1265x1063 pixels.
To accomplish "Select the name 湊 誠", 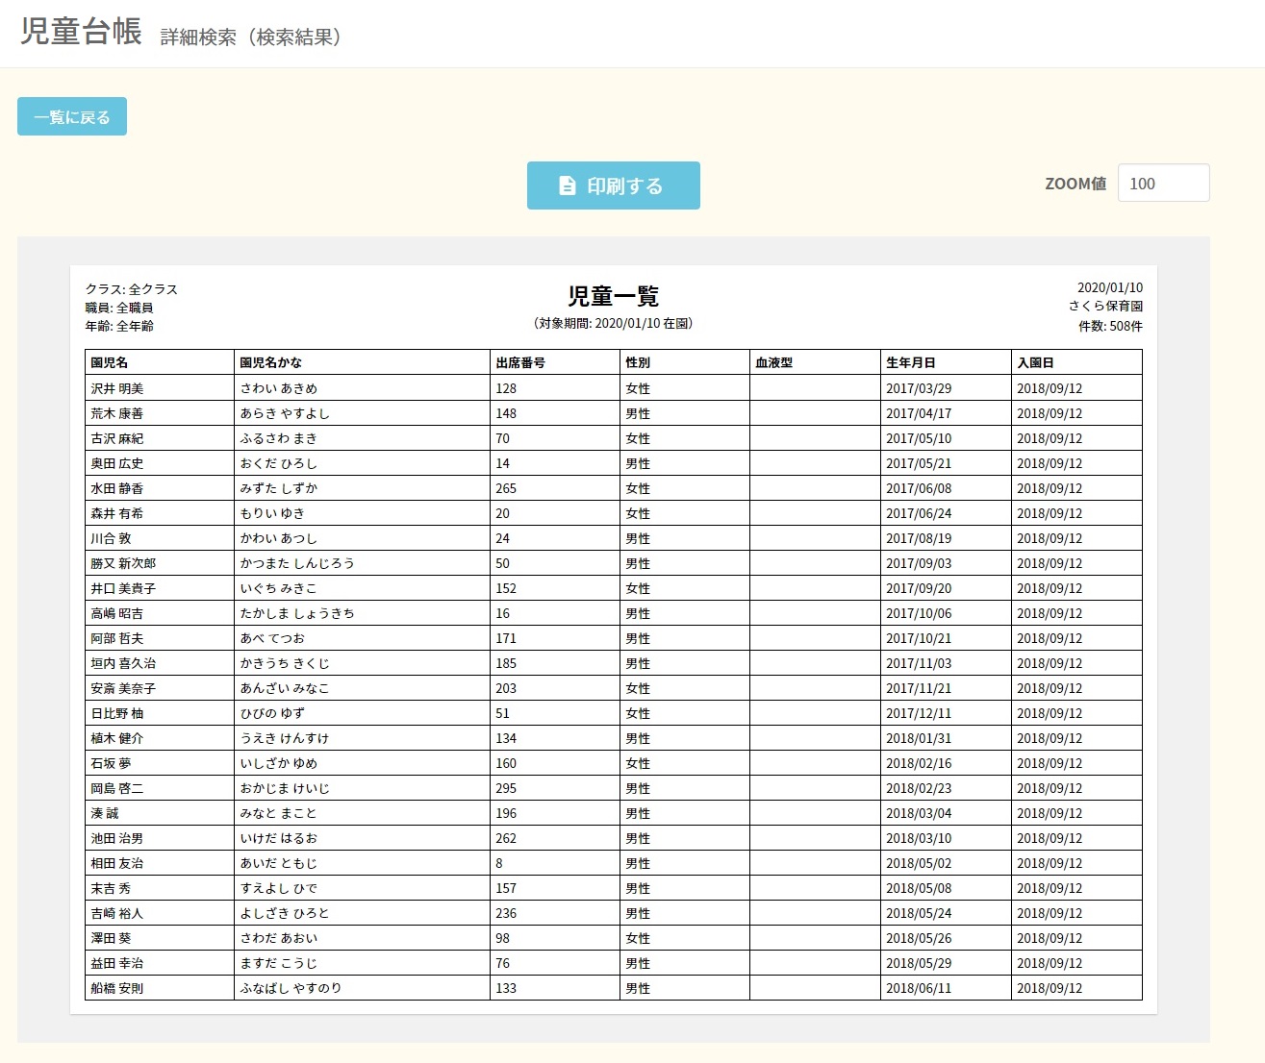I will point(105,813).
